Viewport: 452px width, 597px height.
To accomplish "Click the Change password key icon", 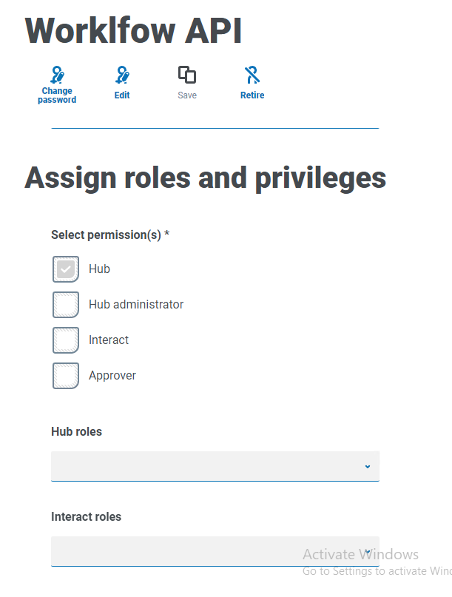I will point(57,75).
